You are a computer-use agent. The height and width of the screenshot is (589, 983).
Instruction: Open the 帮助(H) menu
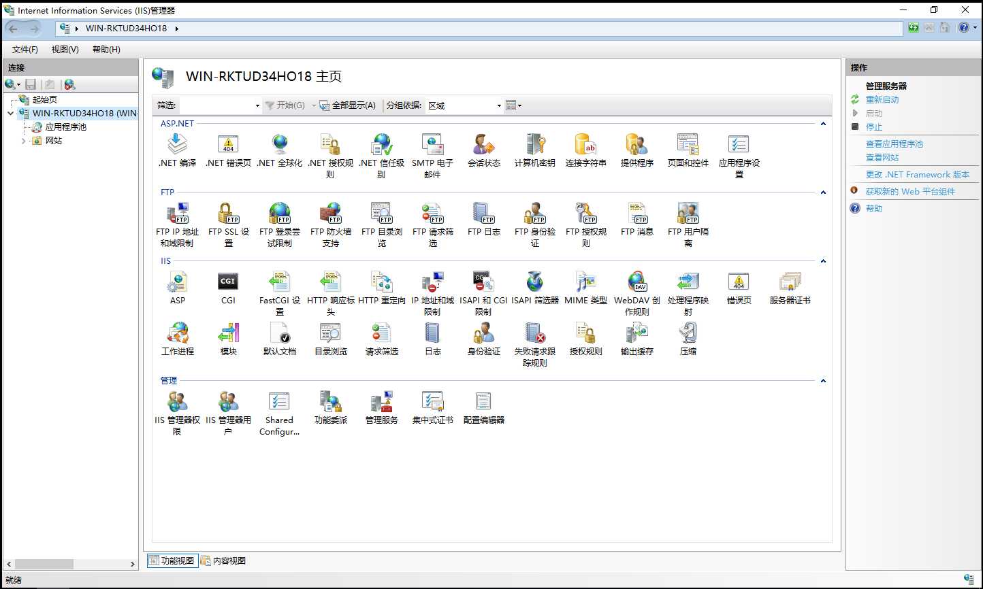(x=106, y=50)
